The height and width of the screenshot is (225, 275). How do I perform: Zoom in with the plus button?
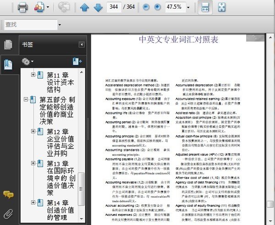[157, 7]
